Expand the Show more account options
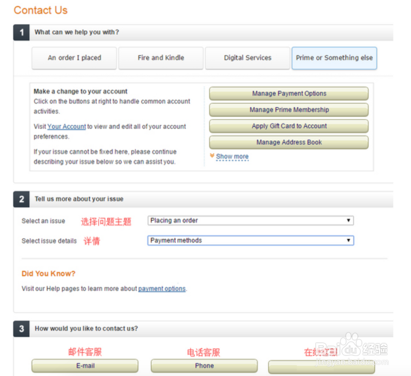 click(232, 156)
